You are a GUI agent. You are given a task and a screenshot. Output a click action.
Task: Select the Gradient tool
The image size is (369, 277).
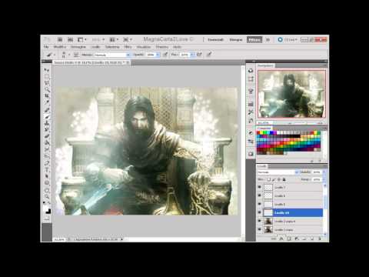(x=47, y=142)
